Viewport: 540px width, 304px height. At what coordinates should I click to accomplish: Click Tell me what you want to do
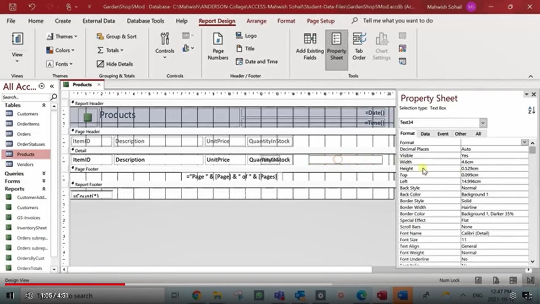392,20
